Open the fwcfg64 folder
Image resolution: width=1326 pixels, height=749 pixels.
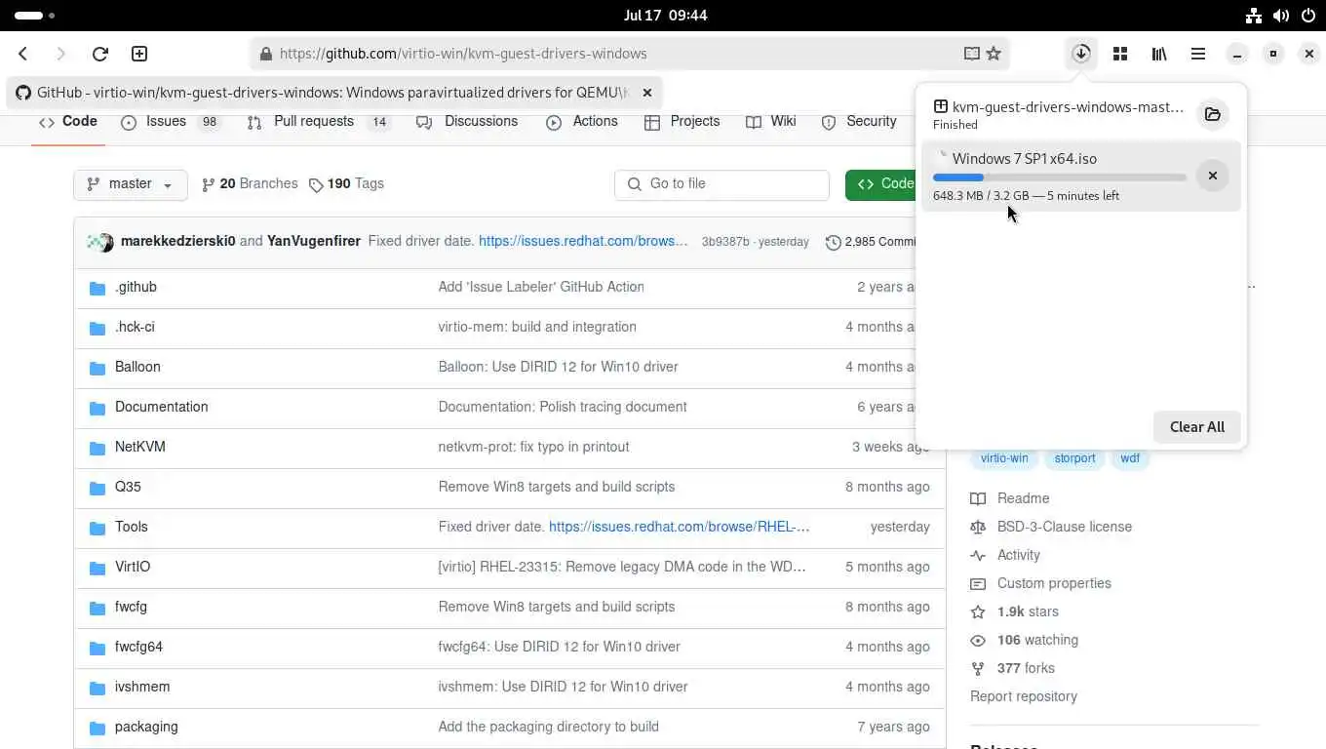tap(138, 648)
